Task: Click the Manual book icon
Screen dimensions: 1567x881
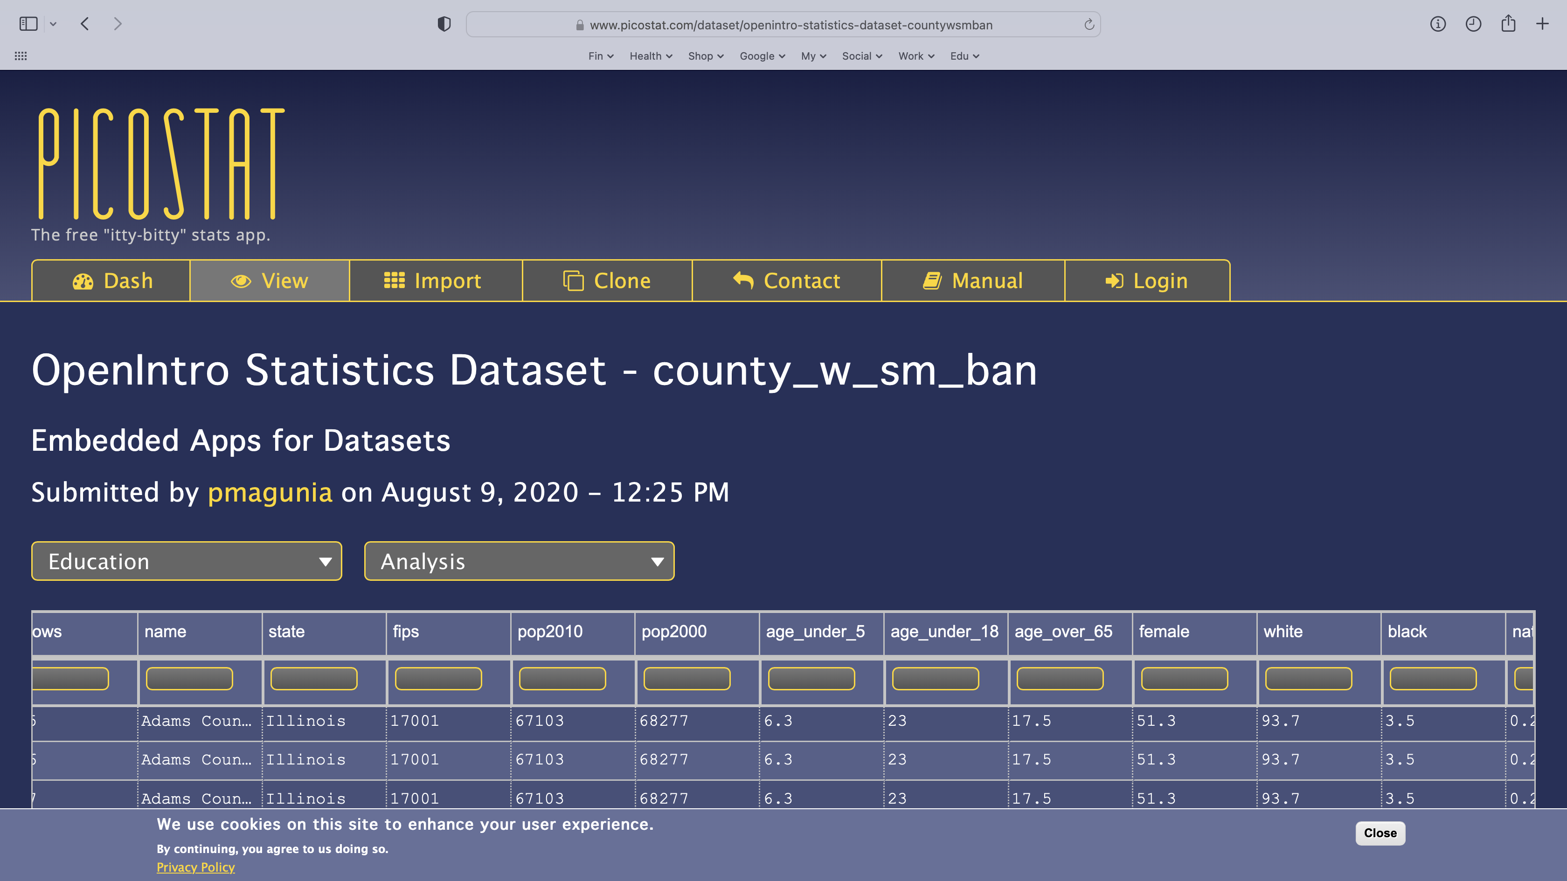Action: 932,280
